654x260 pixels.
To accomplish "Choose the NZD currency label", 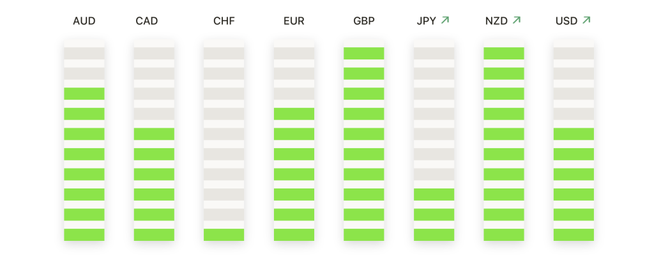I will [496, 21].
